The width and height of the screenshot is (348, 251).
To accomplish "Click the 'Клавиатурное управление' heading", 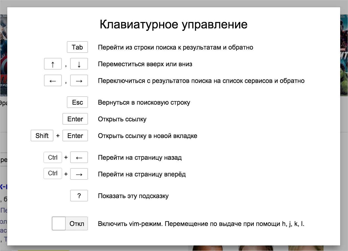I will point(174,24).
